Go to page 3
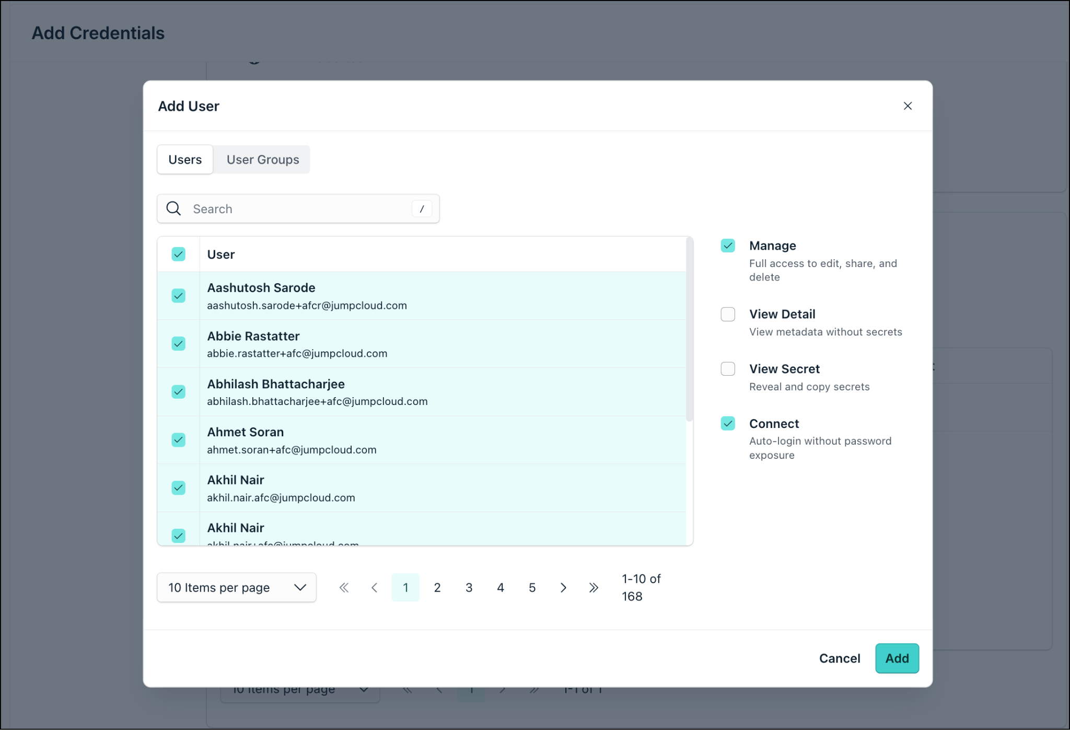 tap(469, 587)
